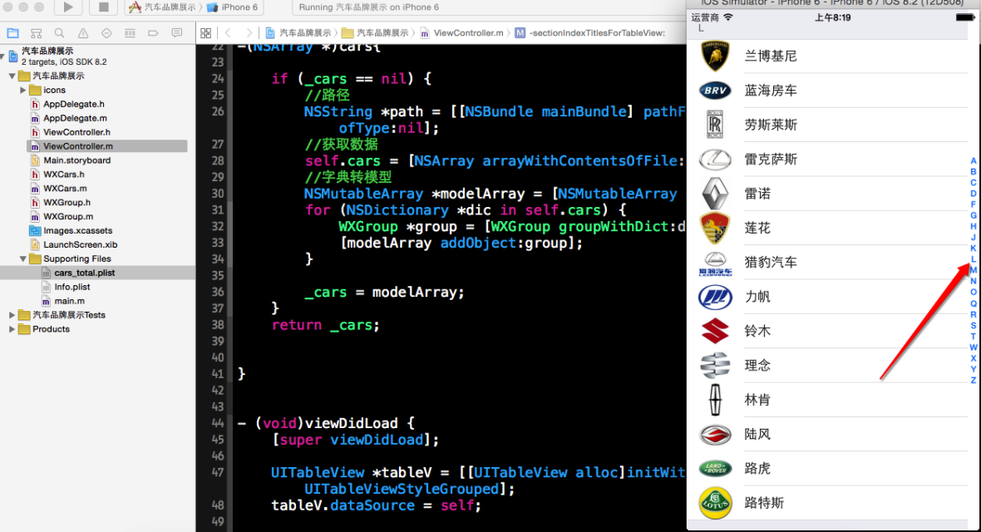
Task: Click ViewController.m in the jump bar
Action: 461,33
